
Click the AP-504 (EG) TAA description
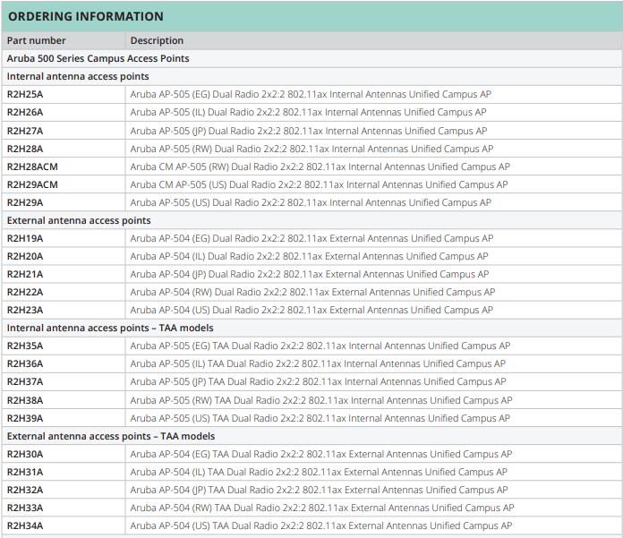pos(321,454)
